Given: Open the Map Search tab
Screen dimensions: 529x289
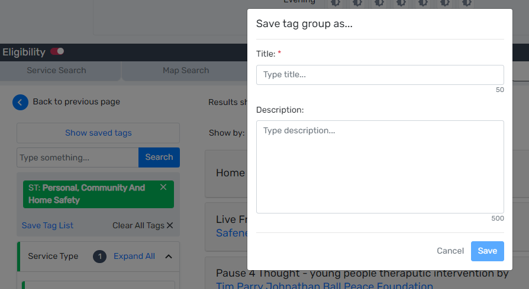Looking at the screenshot, I should coord(186,70).
